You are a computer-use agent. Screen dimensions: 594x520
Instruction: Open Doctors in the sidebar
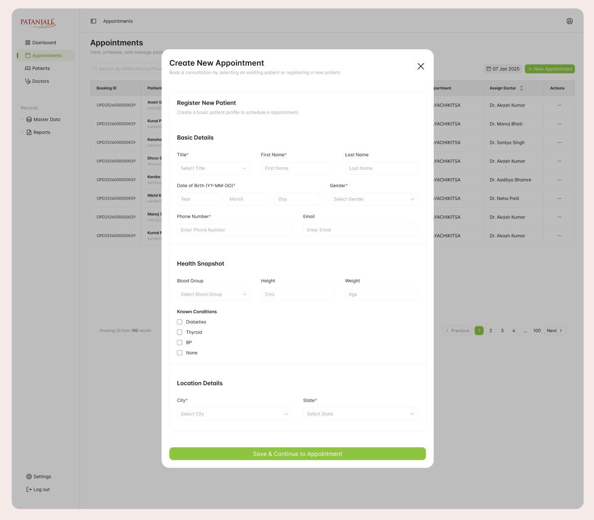(37, 82)
